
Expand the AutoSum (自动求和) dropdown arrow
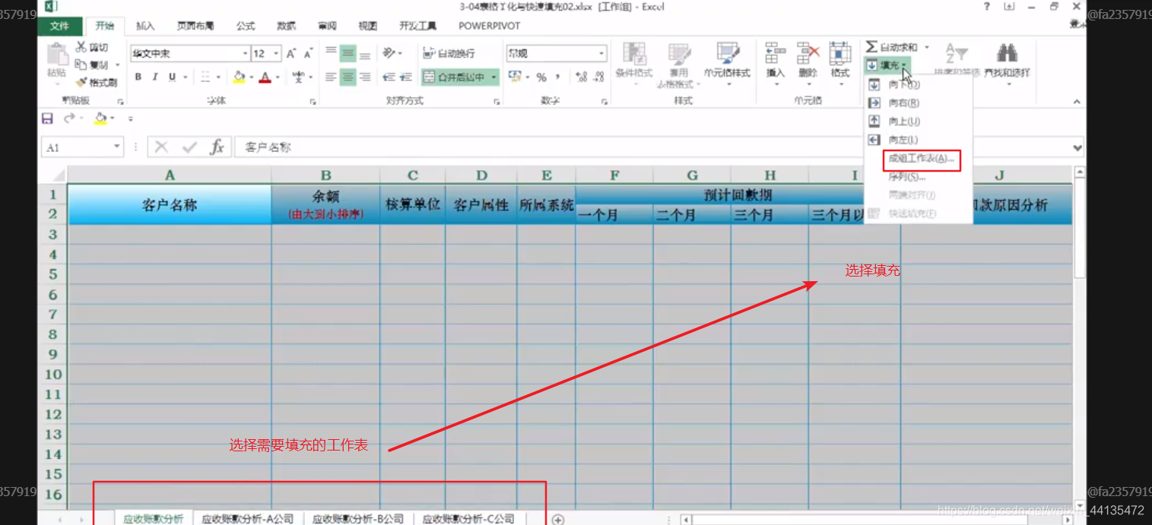(927, 47)
